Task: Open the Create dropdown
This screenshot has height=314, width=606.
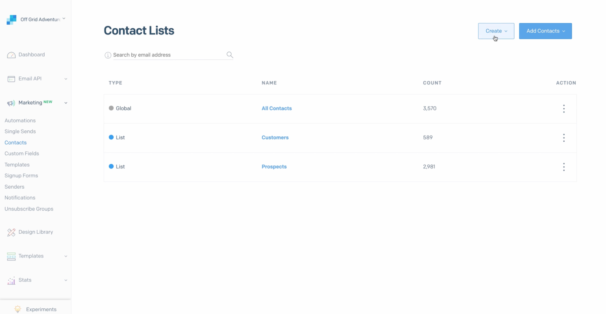Action: point(496,31)
